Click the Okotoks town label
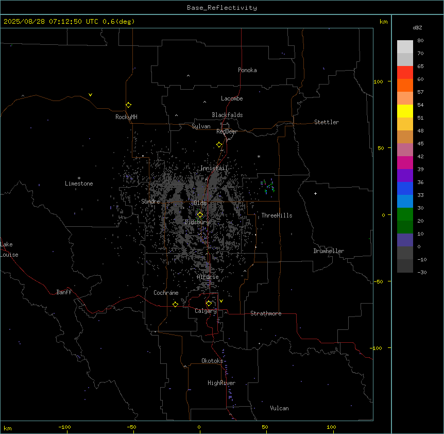Viewport: 444px width, 434px height. click(212, 361)
